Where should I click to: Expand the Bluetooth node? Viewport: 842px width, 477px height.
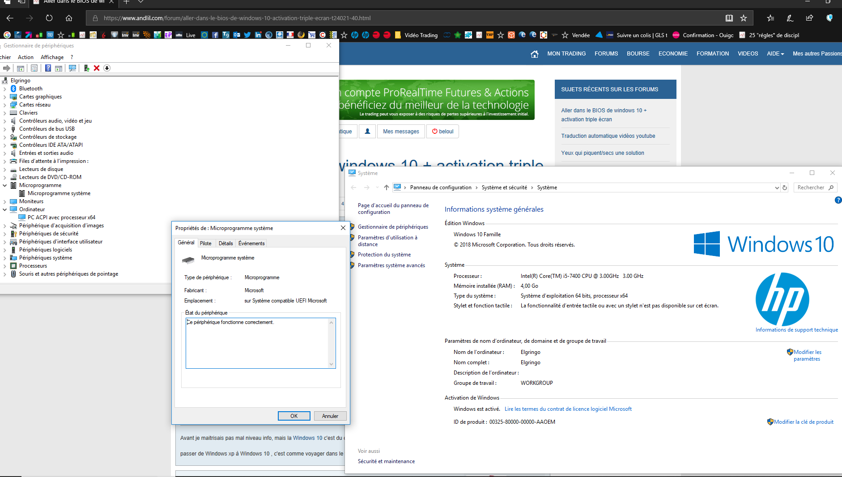[x=5, y=89]
